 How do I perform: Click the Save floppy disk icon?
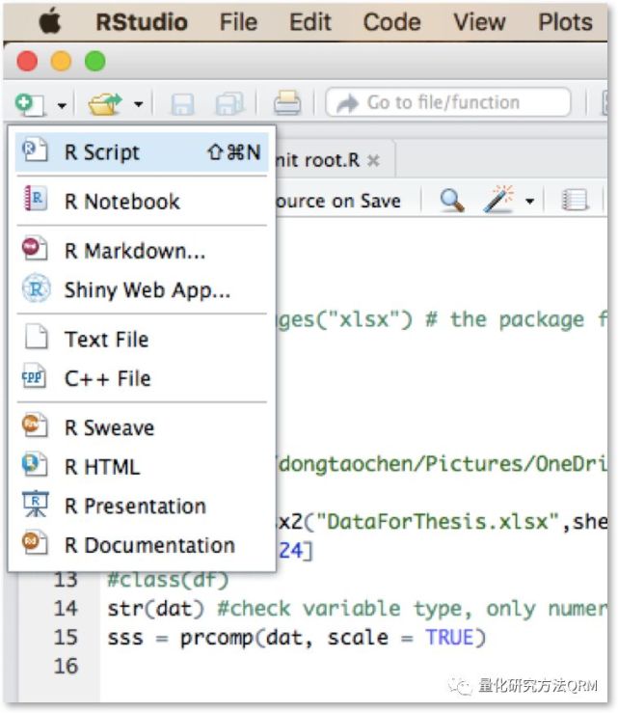pos(182,104)
